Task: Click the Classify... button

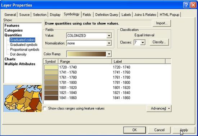Action: 159,42
